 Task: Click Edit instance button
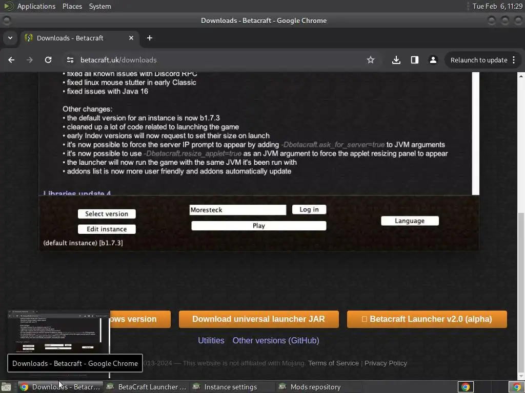107,229
